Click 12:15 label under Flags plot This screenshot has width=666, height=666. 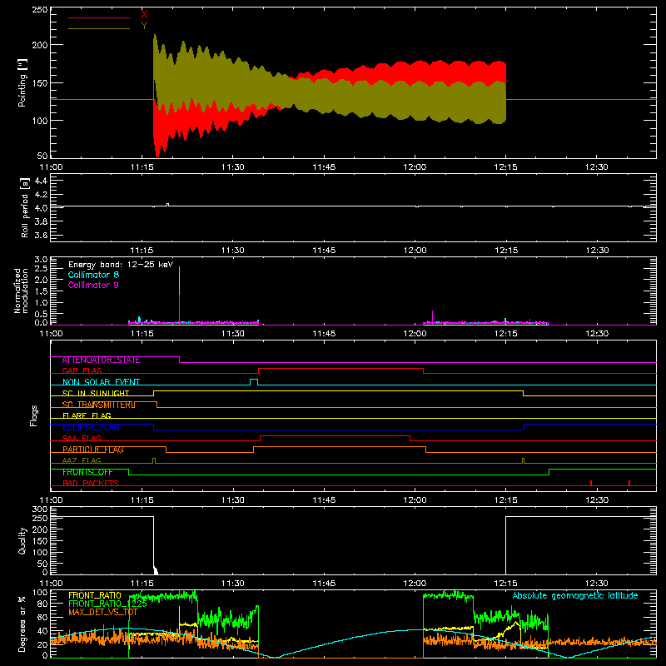(x=506, y=500)
